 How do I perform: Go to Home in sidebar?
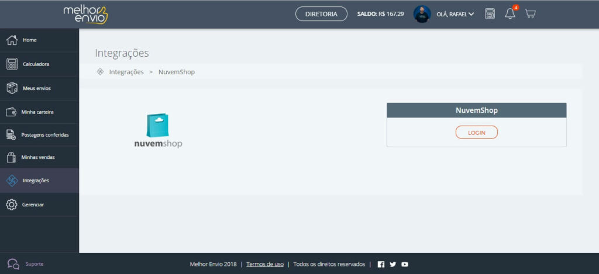point(29,40)
